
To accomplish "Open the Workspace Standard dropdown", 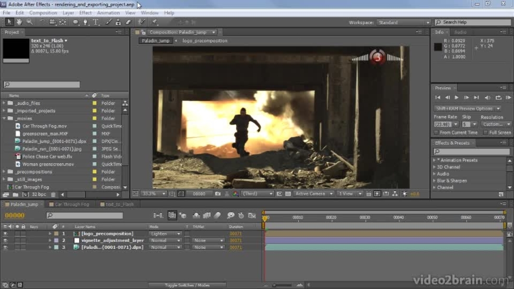I will [x=404, y=22].
